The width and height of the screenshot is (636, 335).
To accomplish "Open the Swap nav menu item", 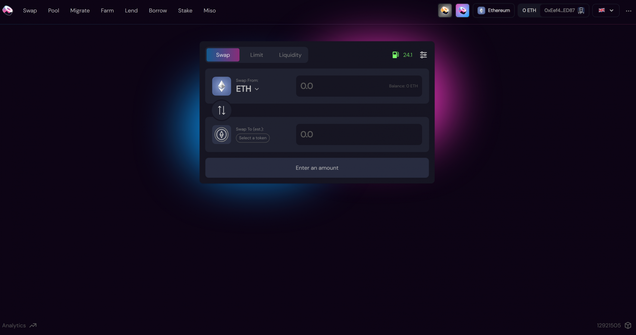I will (x=30, y=11).
